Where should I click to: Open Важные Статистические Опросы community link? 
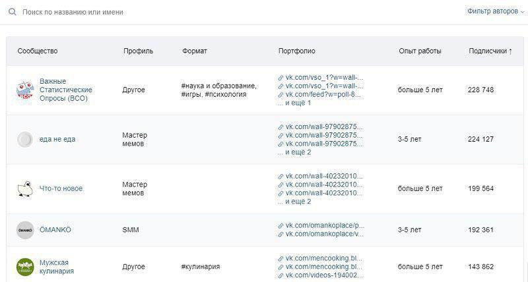(x=65, y=90)
